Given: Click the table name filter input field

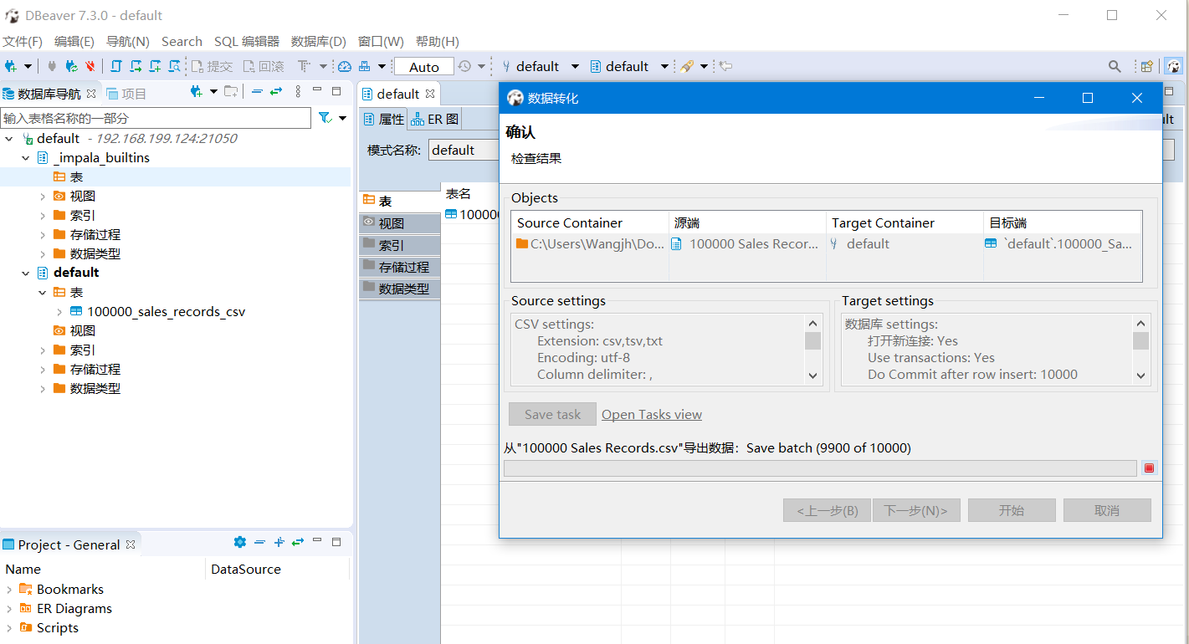Looking at the screenshot, I should (x=156, y=118).
